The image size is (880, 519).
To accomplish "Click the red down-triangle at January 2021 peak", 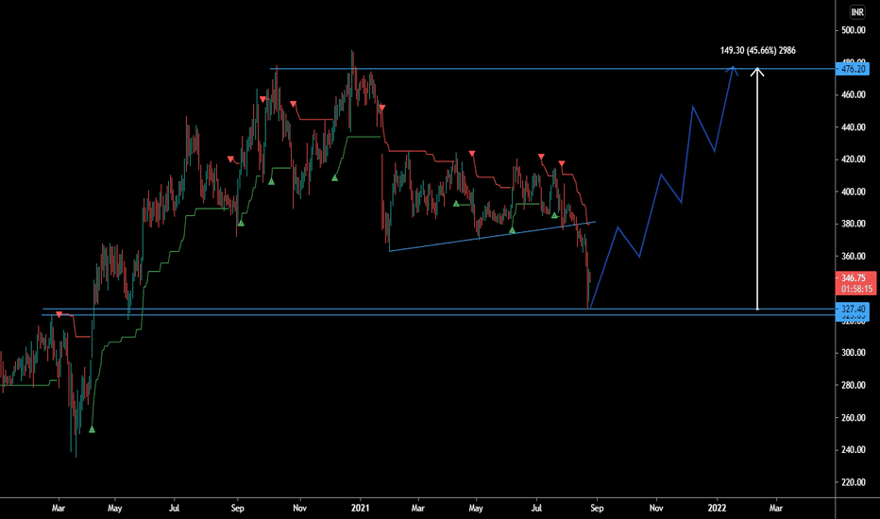I will pos(382,108).
